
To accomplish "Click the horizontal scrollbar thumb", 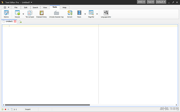I will [x=47, y=105].
